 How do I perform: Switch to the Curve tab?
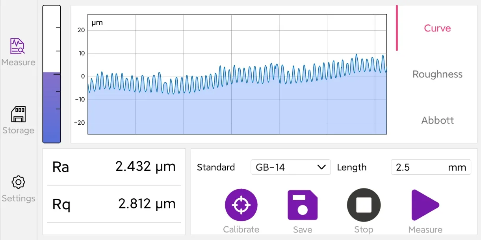(437, 28)
